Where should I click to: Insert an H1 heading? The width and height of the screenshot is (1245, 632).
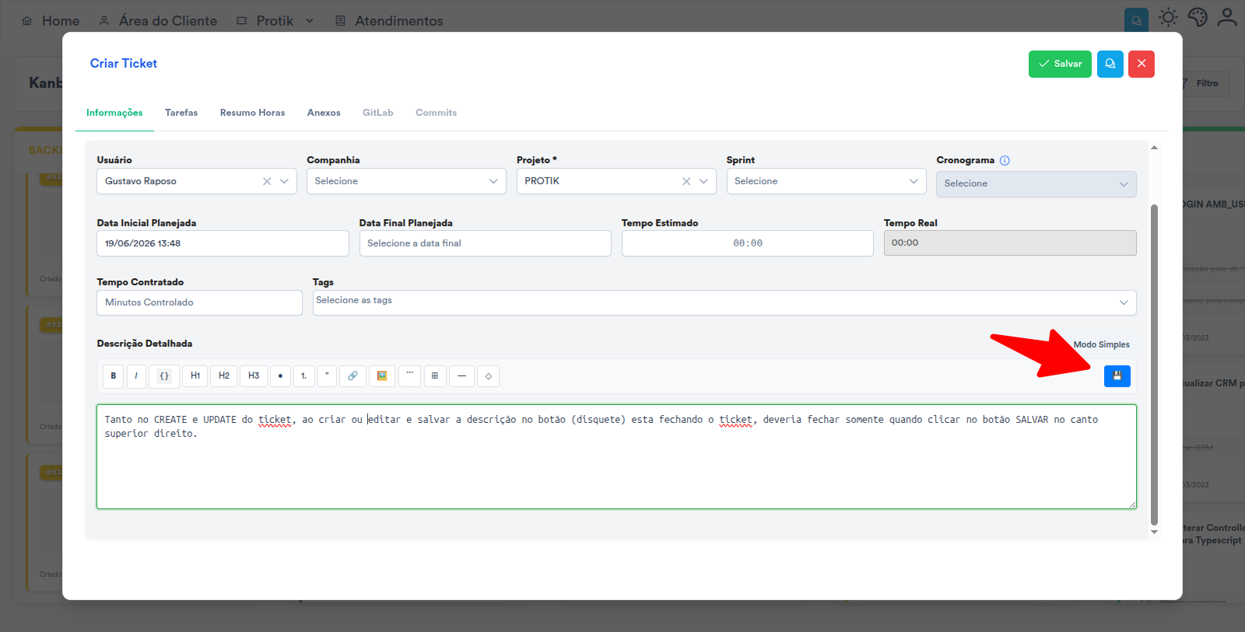pyautogui.click(x=195, y=376)
